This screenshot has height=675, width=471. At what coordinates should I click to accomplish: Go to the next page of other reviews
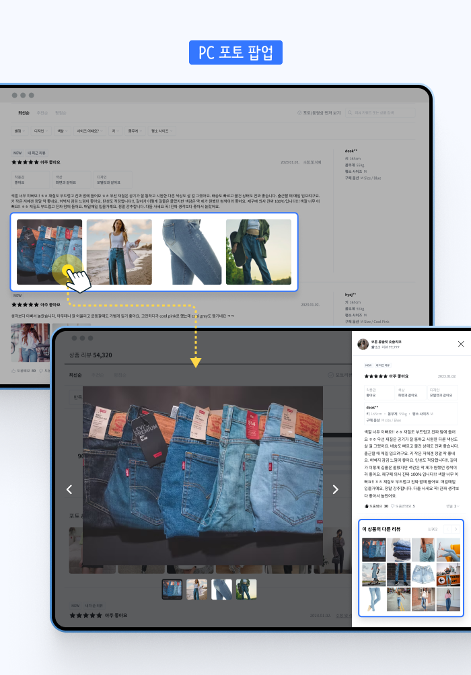[456, 529]
